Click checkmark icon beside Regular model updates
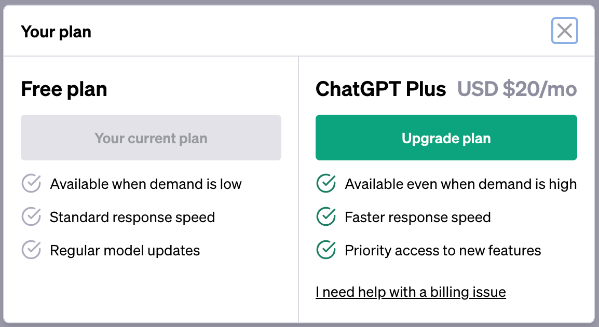This screenshot has height=327, width=599. [x=31, y=250]
